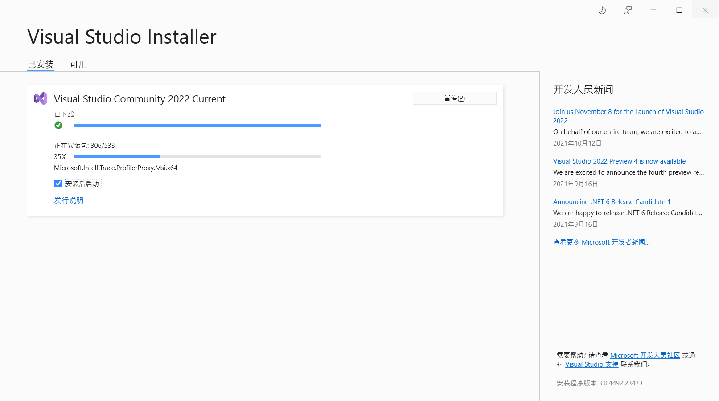
Task: Click the green download complete checkmark
Action: (58, 125)
